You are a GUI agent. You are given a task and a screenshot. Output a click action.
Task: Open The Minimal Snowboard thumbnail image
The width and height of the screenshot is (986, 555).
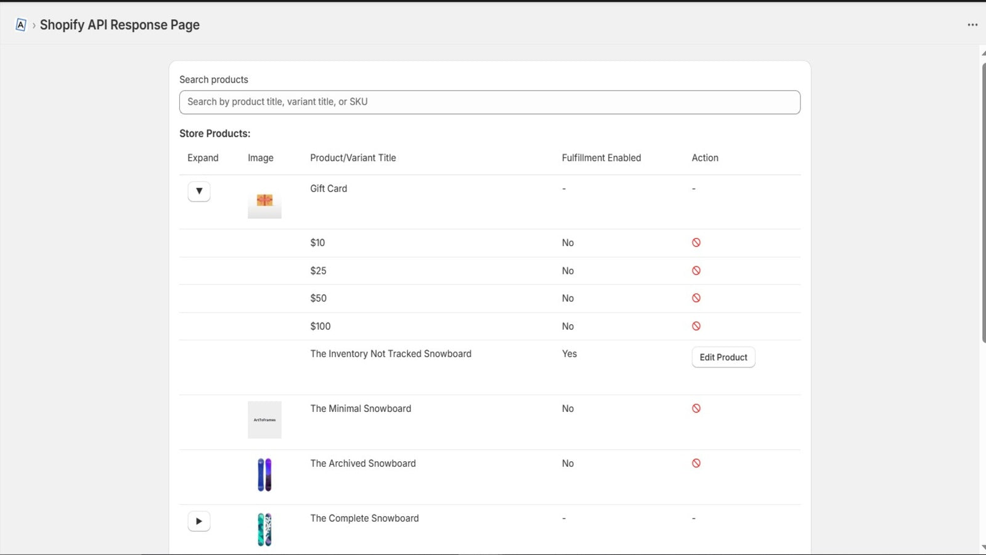(x=264, y=420)
